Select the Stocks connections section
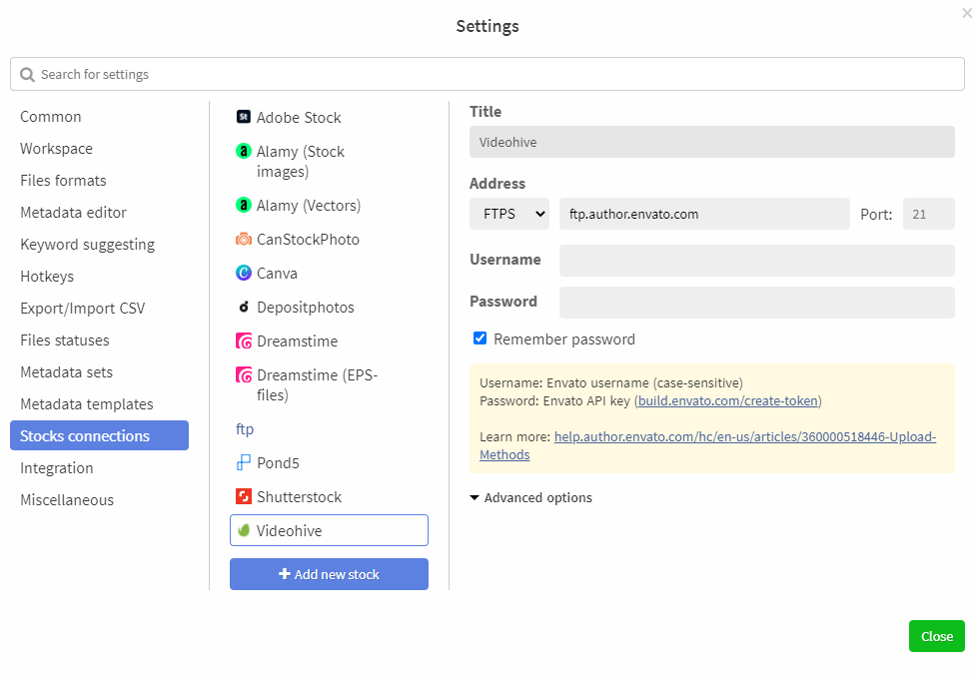Image resolution: width=975 pixels, height=677 pixels. pyautogui.click(x=100, y=435)
